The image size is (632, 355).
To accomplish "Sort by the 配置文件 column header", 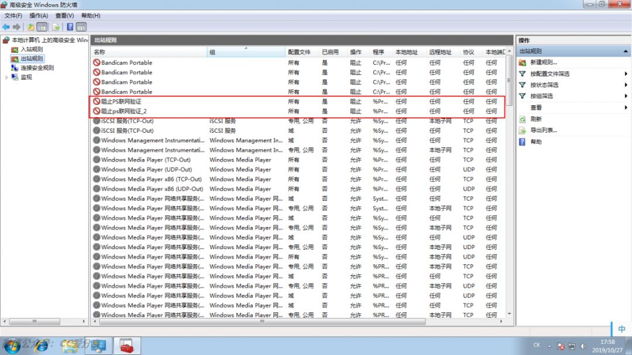I will point(302,52).
